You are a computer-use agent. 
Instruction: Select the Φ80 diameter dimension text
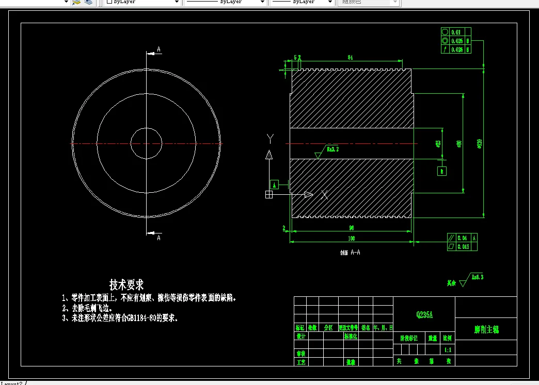[x=459, y=143]
